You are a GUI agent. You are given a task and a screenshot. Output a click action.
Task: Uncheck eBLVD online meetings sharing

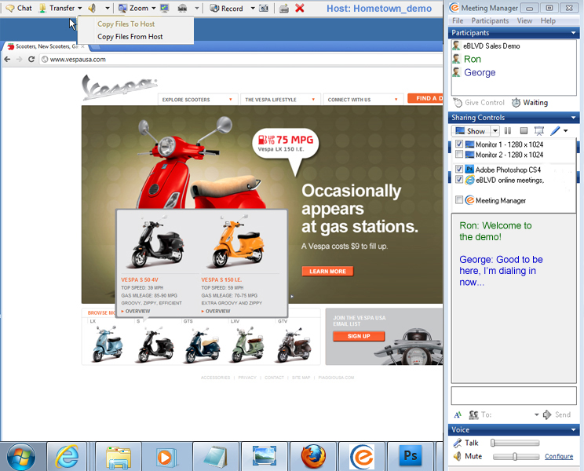[x=459, y=180]
